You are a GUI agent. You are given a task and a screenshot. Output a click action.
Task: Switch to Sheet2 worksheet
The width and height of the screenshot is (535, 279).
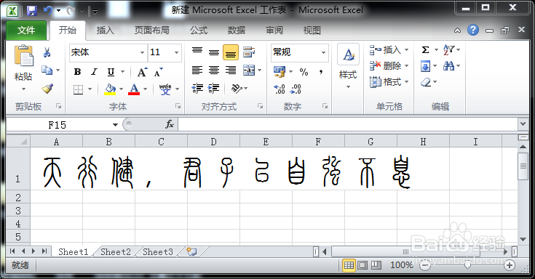click(x=116, y=251)
